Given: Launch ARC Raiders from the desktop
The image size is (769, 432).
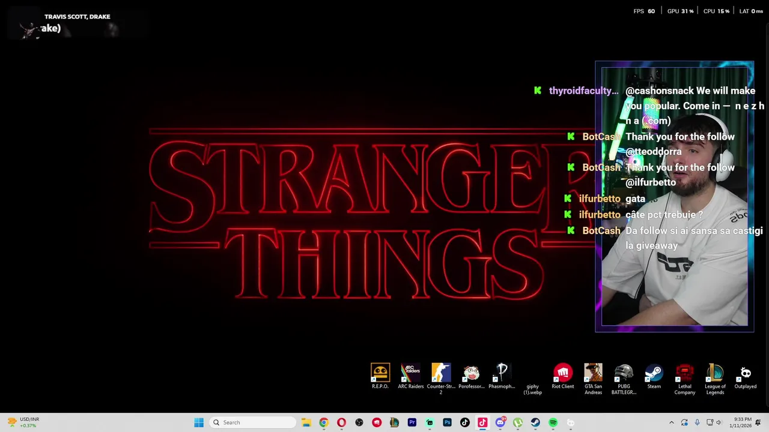Looking at the screenshot, I should pyautogui.click(x=411, y=377).
